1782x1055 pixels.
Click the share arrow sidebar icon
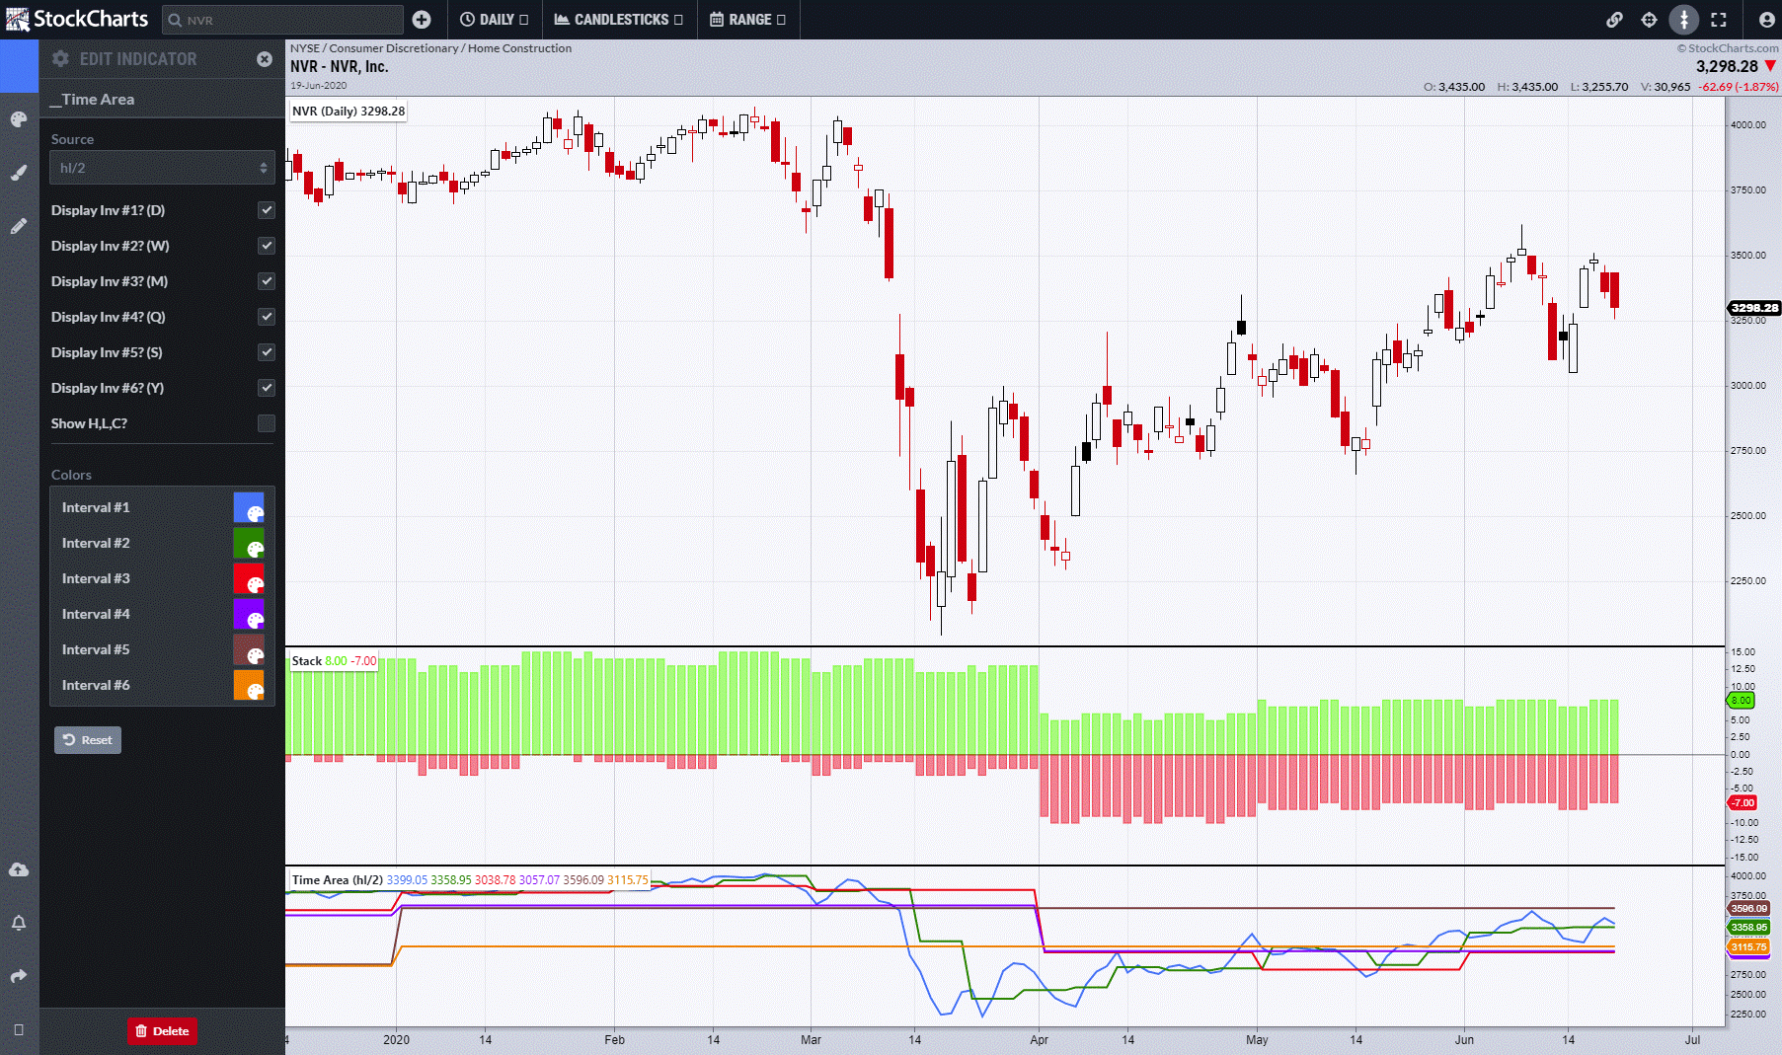[19, 976]
